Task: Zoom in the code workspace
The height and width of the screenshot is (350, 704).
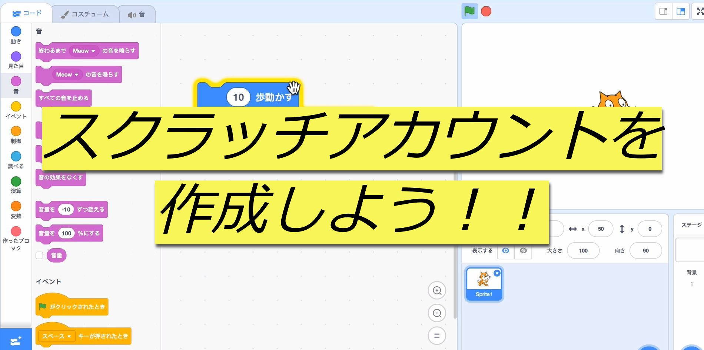Action: click(x=437, y=290)
